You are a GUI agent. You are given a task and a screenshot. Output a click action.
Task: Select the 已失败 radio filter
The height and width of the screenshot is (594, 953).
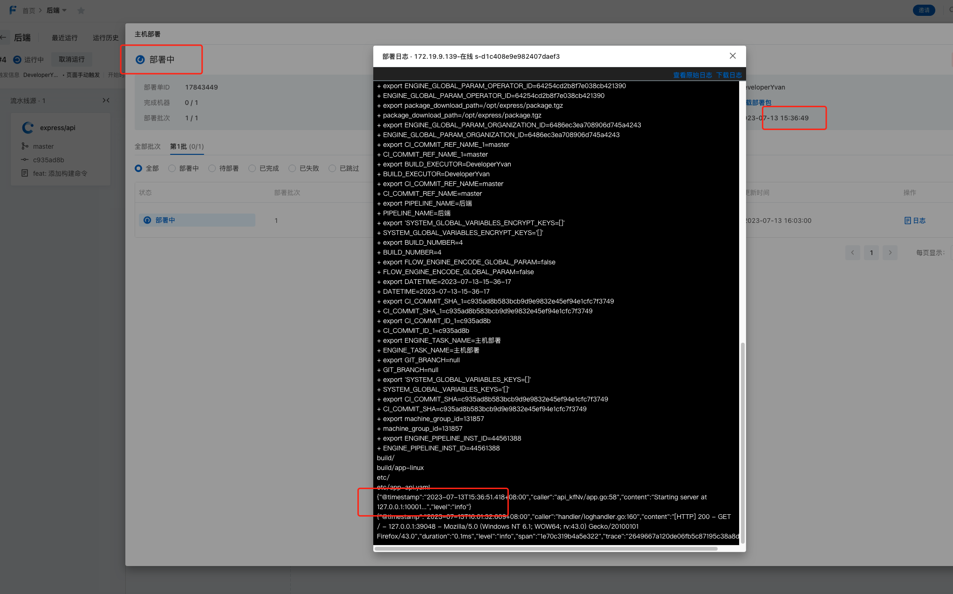click(292, 168)
